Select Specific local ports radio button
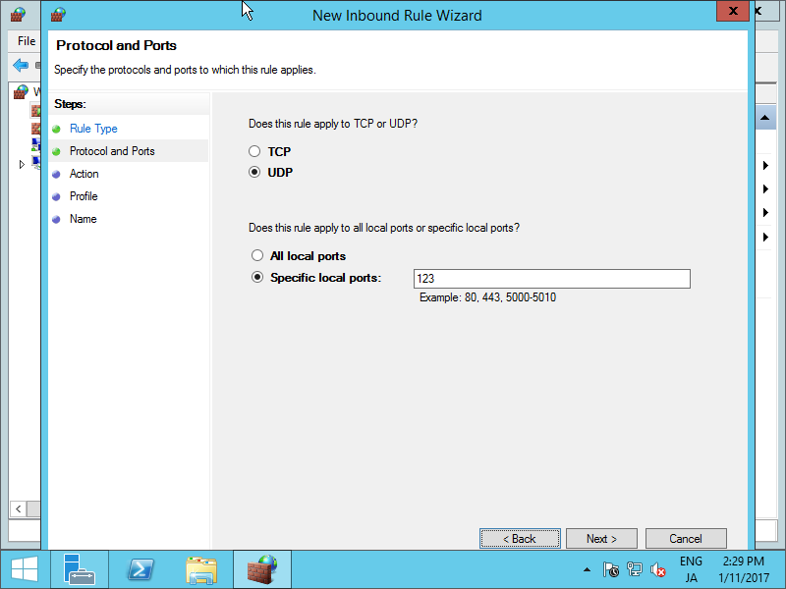Image resolution: width=786 pixels, height=589 pixels. tap(257, 278)
